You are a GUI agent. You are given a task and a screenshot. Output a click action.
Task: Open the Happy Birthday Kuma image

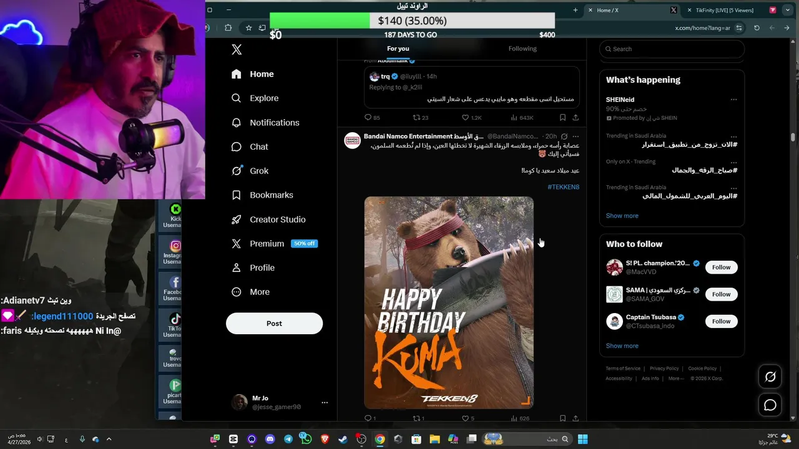click(449, 302)
